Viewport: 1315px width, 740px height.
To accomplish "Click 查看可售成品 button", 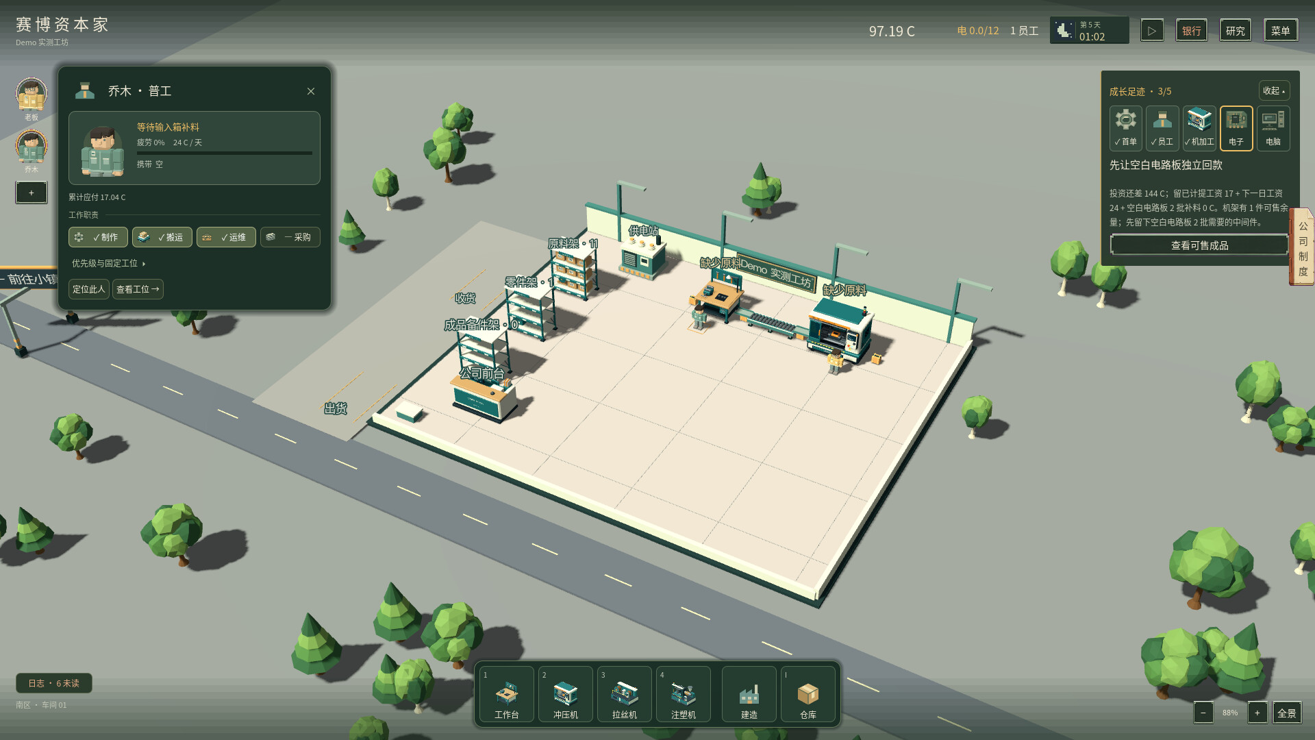I will tap(1199, 245).
